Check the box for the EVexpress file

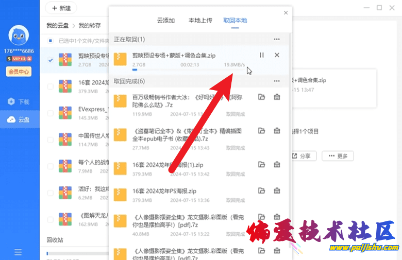click(51, 114)
